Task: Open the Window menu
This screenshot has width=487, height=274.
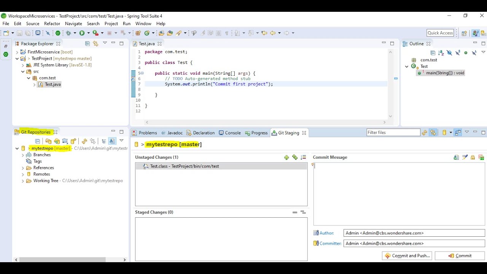Action: tap(143, 24)
